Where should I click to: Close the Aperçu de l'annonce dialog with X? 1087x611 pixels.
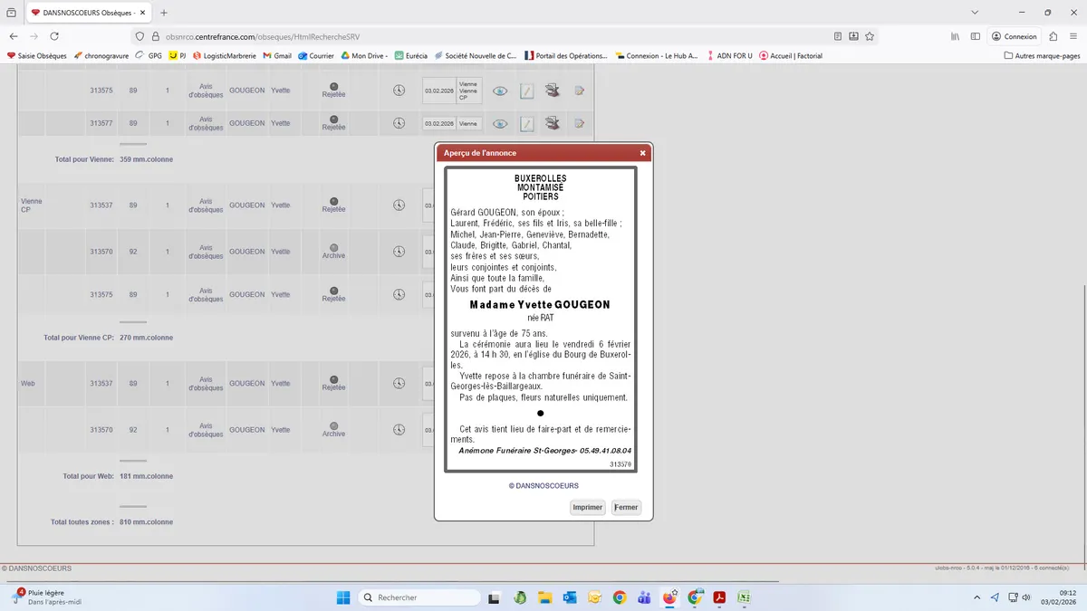[x=643, y=153]
